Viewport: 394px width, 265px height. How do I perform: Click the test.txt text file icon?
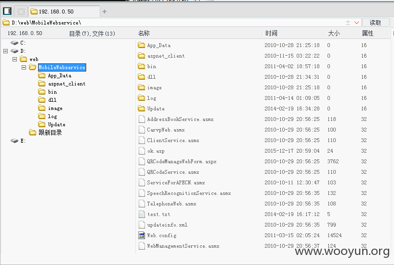pos(142,214)
